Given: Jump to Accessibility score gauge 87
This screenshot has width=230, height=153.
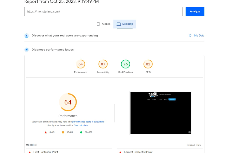Looking at the screenshot, I should (x=103, y=64).
